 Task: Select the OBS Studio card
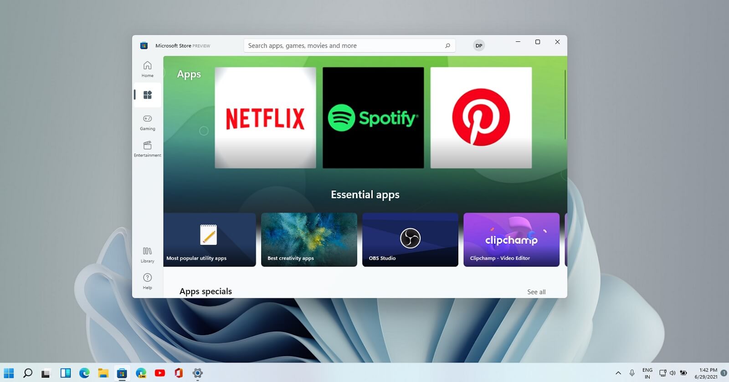410,240
